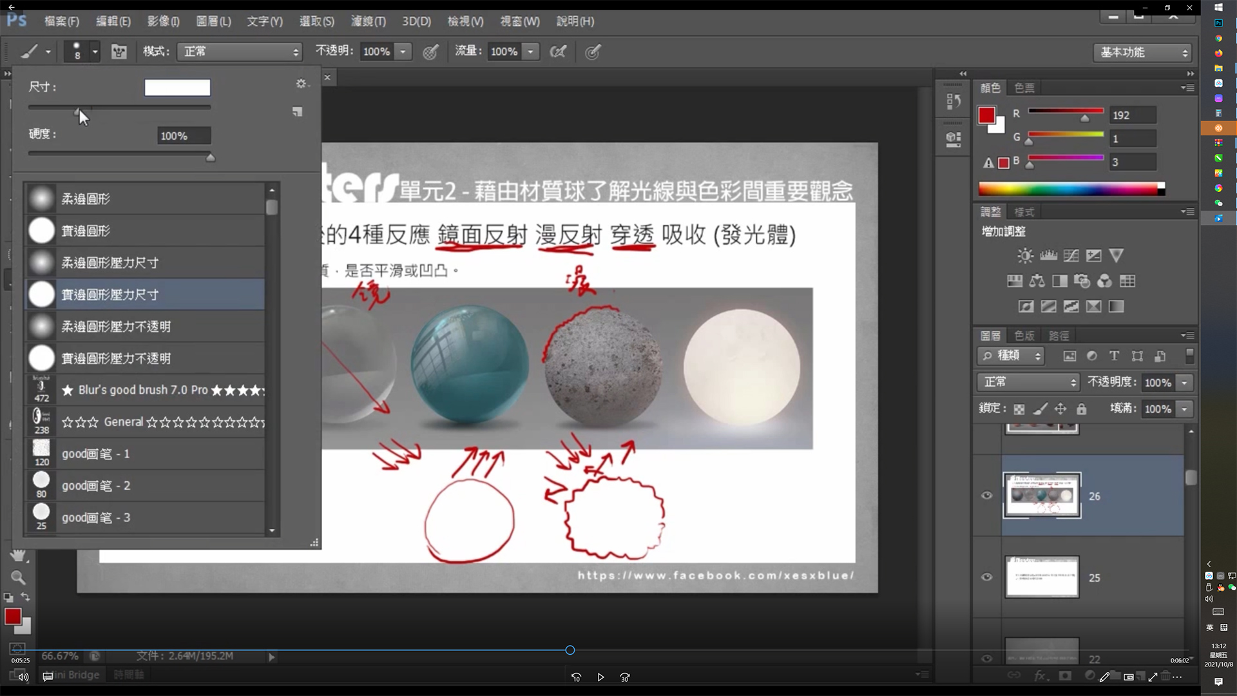Swap foreground and background colors
The height and width of the screenshot is (696, 1237).
(x=25, y=597)
